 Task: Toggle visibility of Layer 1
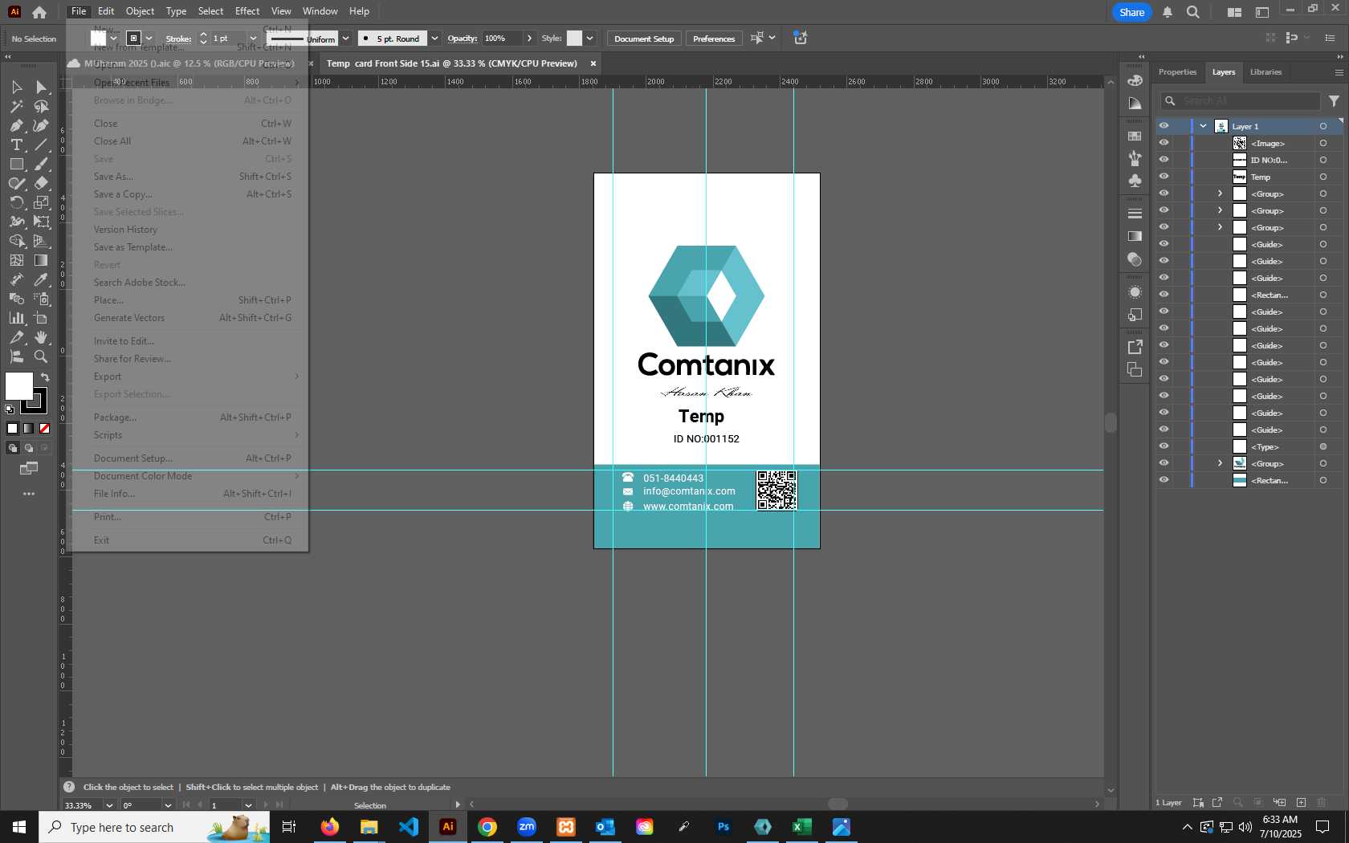[x=1164, y=126]
